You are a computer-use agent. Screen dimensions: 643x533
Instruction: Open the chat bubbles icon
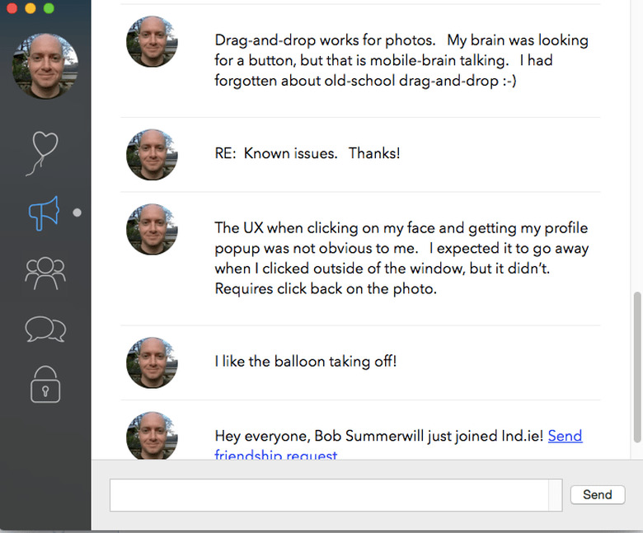tap(45, 329)
